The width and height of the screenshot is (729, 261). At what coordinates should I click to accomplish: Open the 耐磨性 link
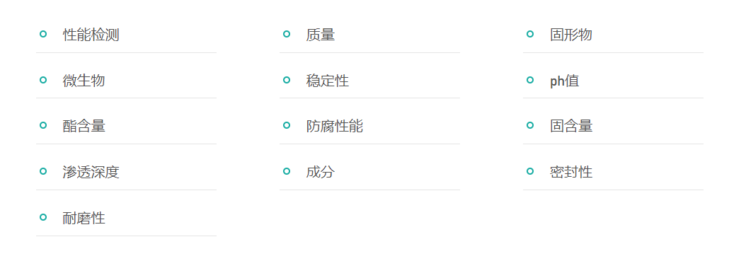click(x=84, y=218)
